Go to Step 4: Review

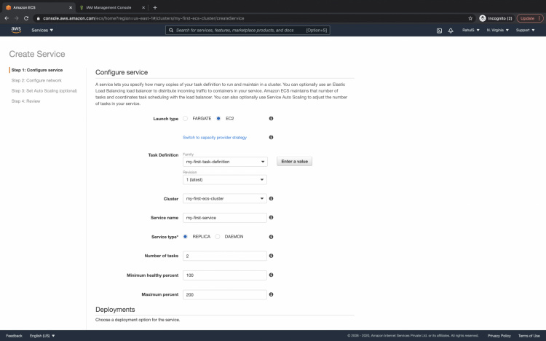(25, 101)
